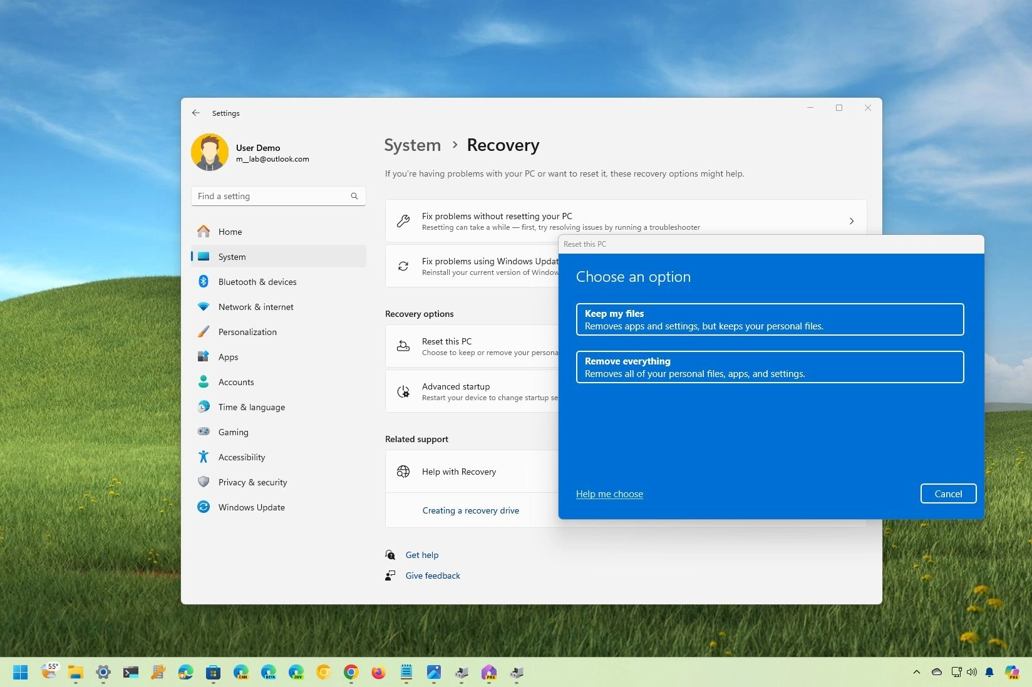Open Windows Update from the sidebar
This screenshot has width=1032, height=687.
tap(251, 507)
